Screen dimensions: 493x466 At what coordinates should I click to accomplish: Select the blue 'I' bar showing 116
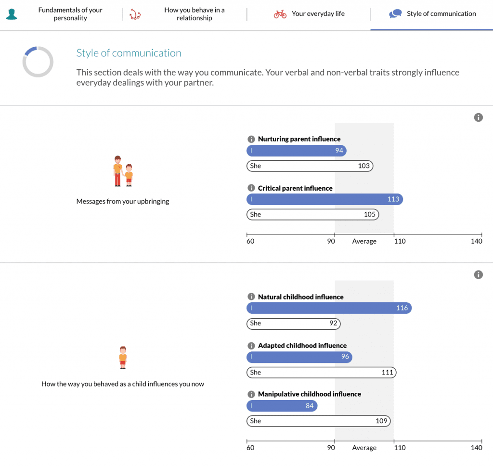click(x=329, y=308)
